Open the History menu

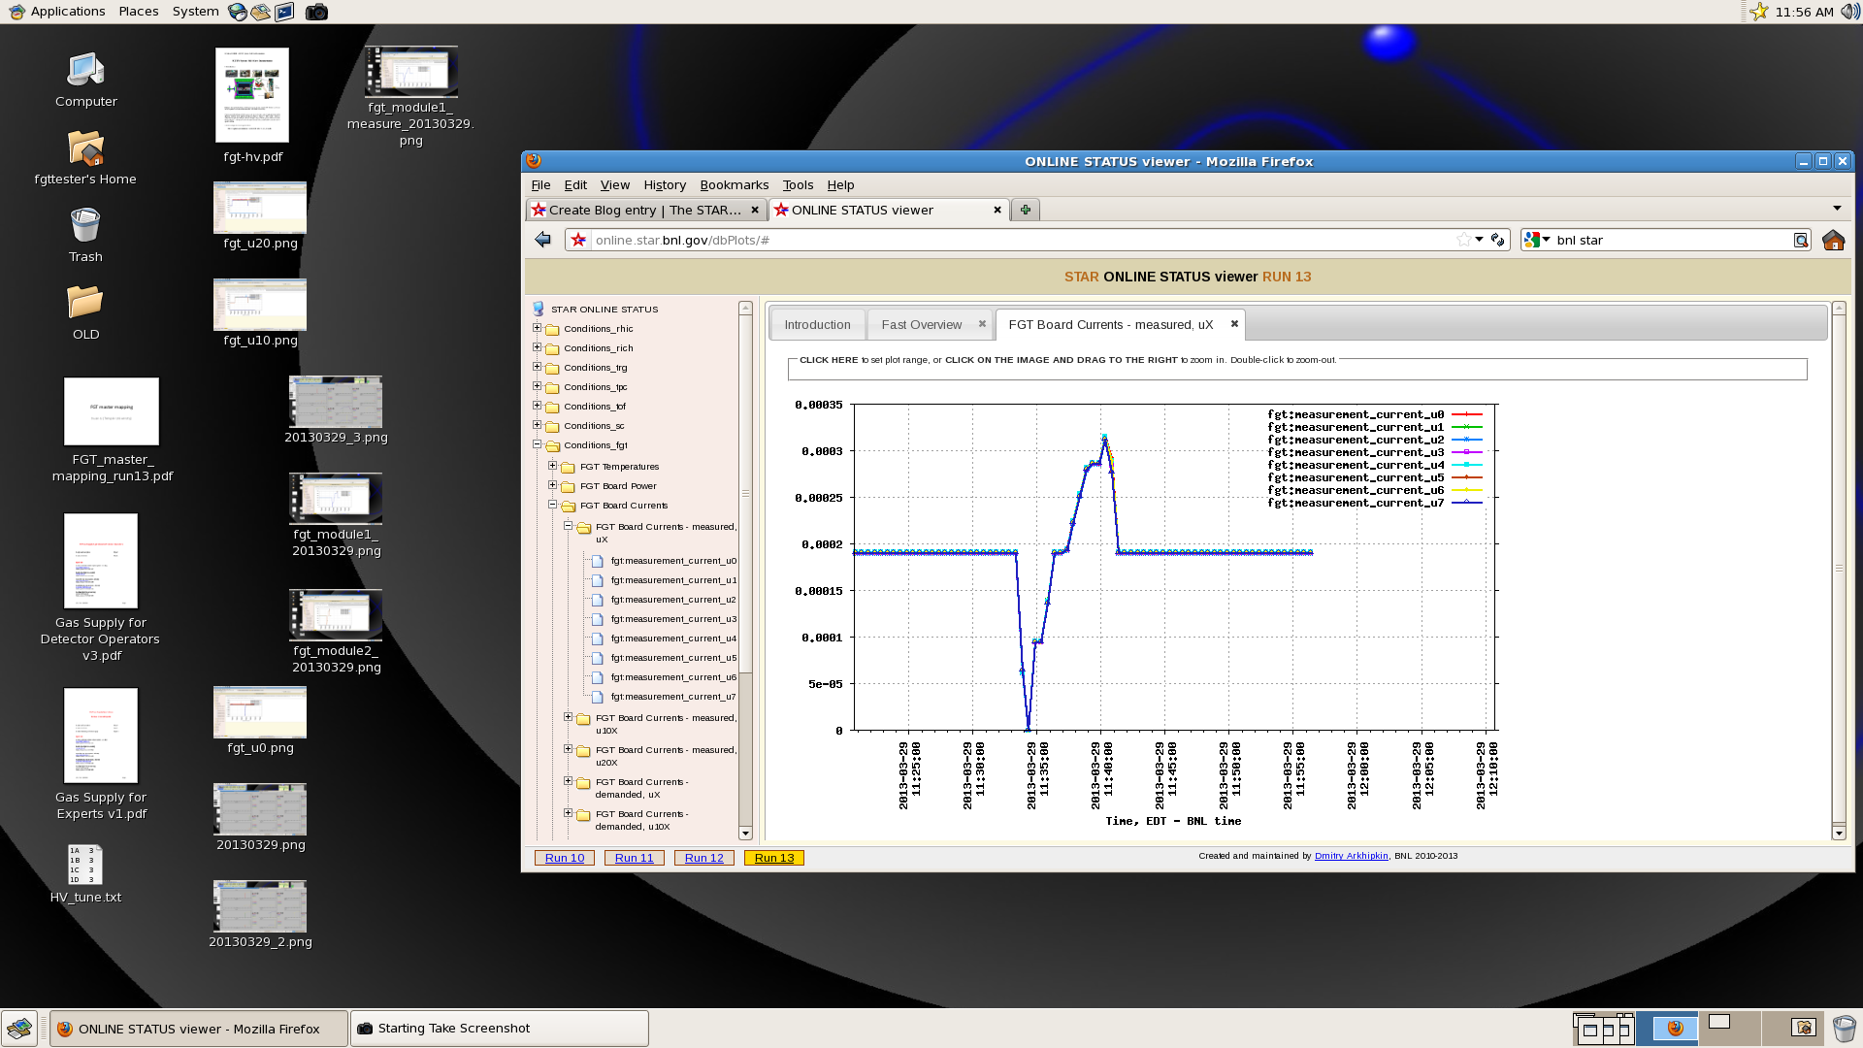[x=665, y=184]
